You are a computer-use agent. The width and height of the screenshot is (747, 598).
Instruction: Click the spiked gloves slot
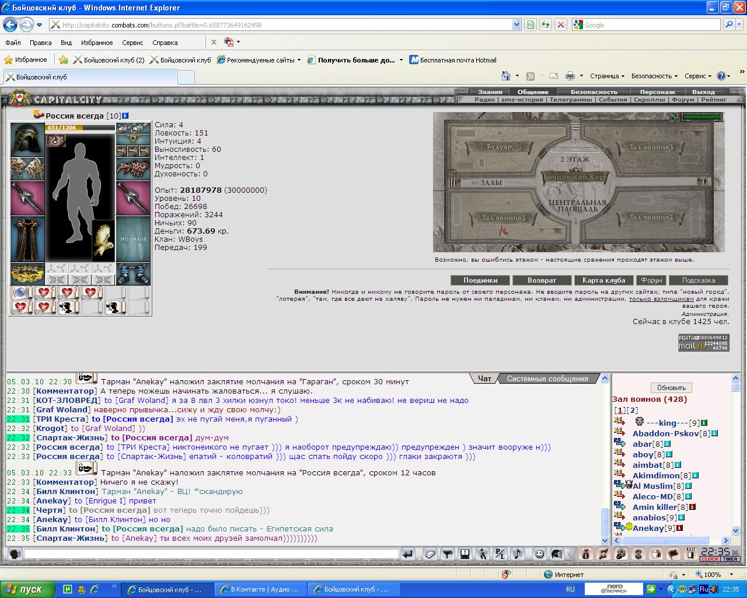tap(133, 169)
